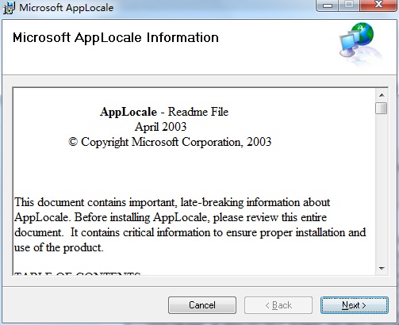399x325 pixels.
Task: Click the 'Microsoft AppLocale Information' heading
Action: click(x=116, y=37)
